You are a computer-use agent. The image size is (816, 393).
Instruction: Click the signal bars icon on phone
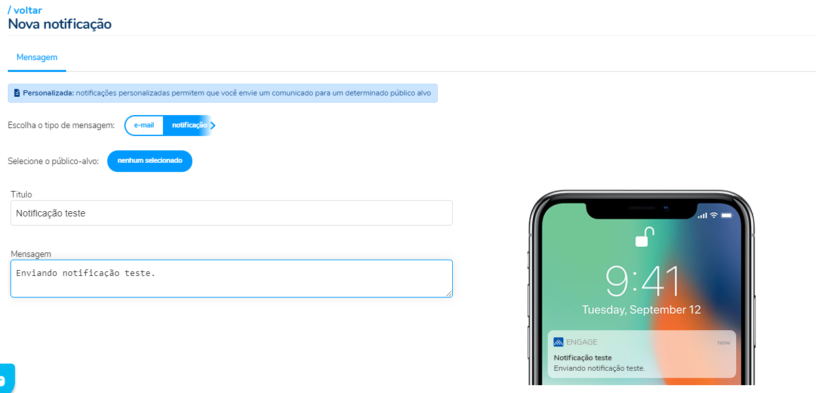click(x=702, y=215)
